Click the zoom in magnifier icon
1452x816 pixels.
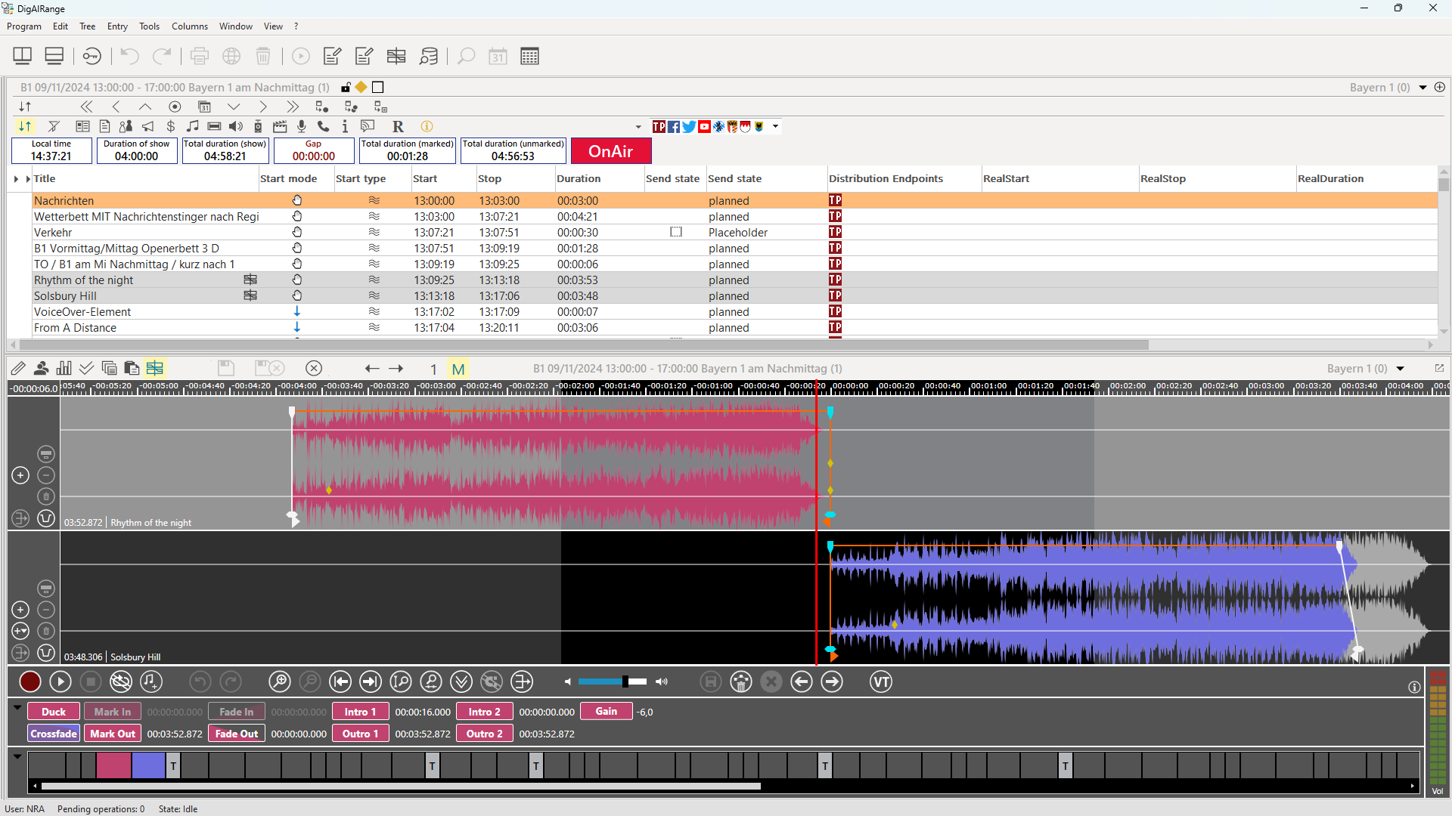pos(279,682)
